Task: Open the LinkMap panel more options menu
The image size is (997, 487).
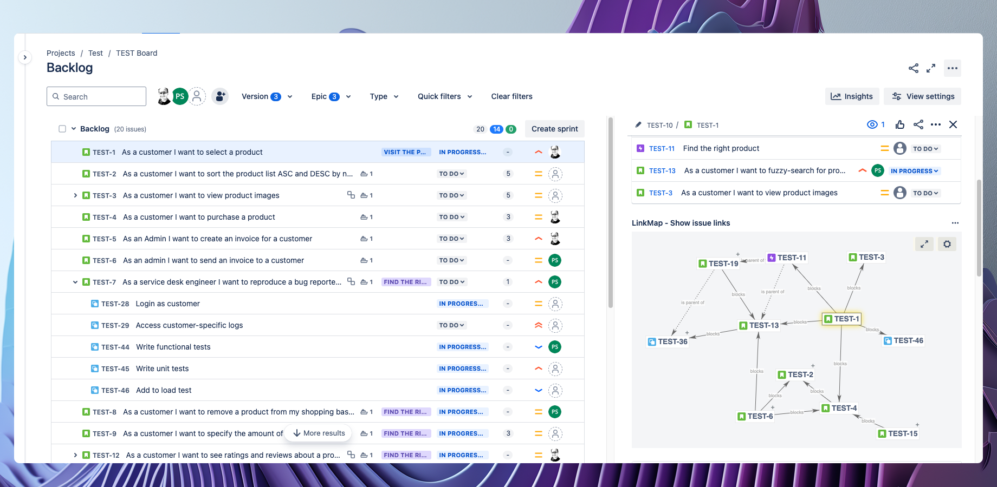Action: coord(955,223)
